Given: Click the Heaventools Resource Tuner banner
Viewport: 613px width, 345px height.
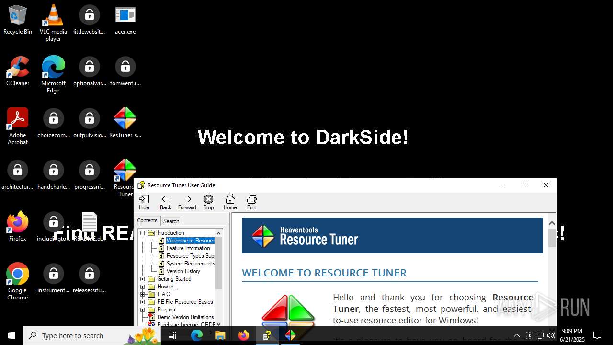Looking at the screenshot, I should (x=392, y=235).
